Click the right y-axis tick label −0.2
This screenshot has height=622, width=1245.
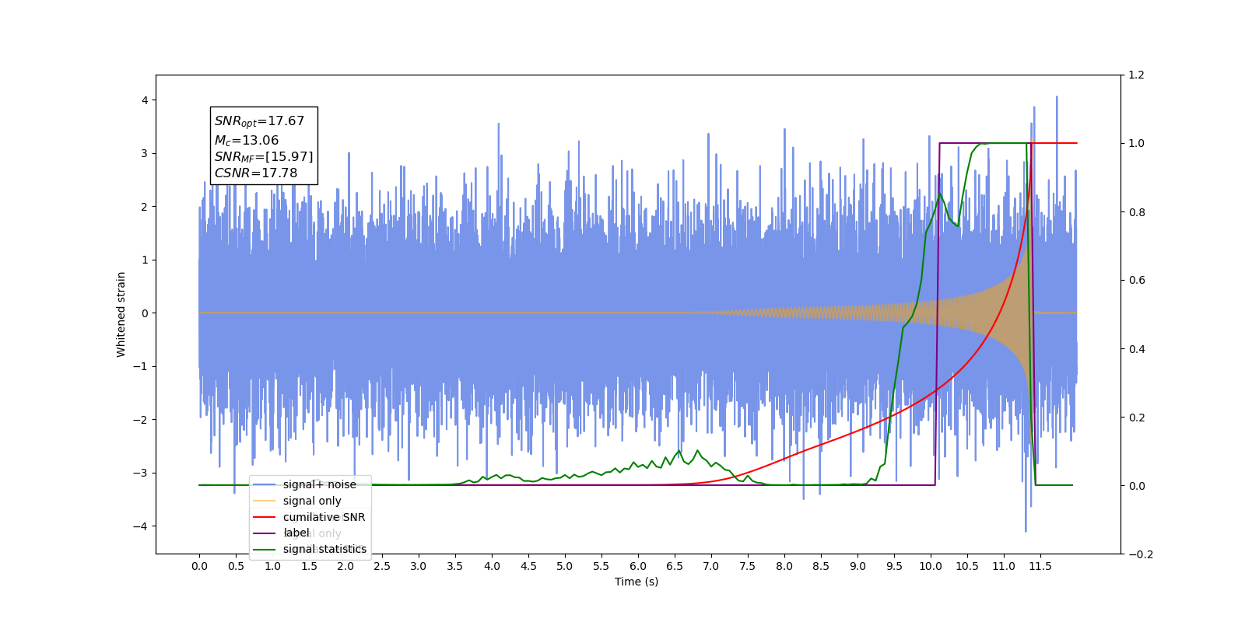1140,554
